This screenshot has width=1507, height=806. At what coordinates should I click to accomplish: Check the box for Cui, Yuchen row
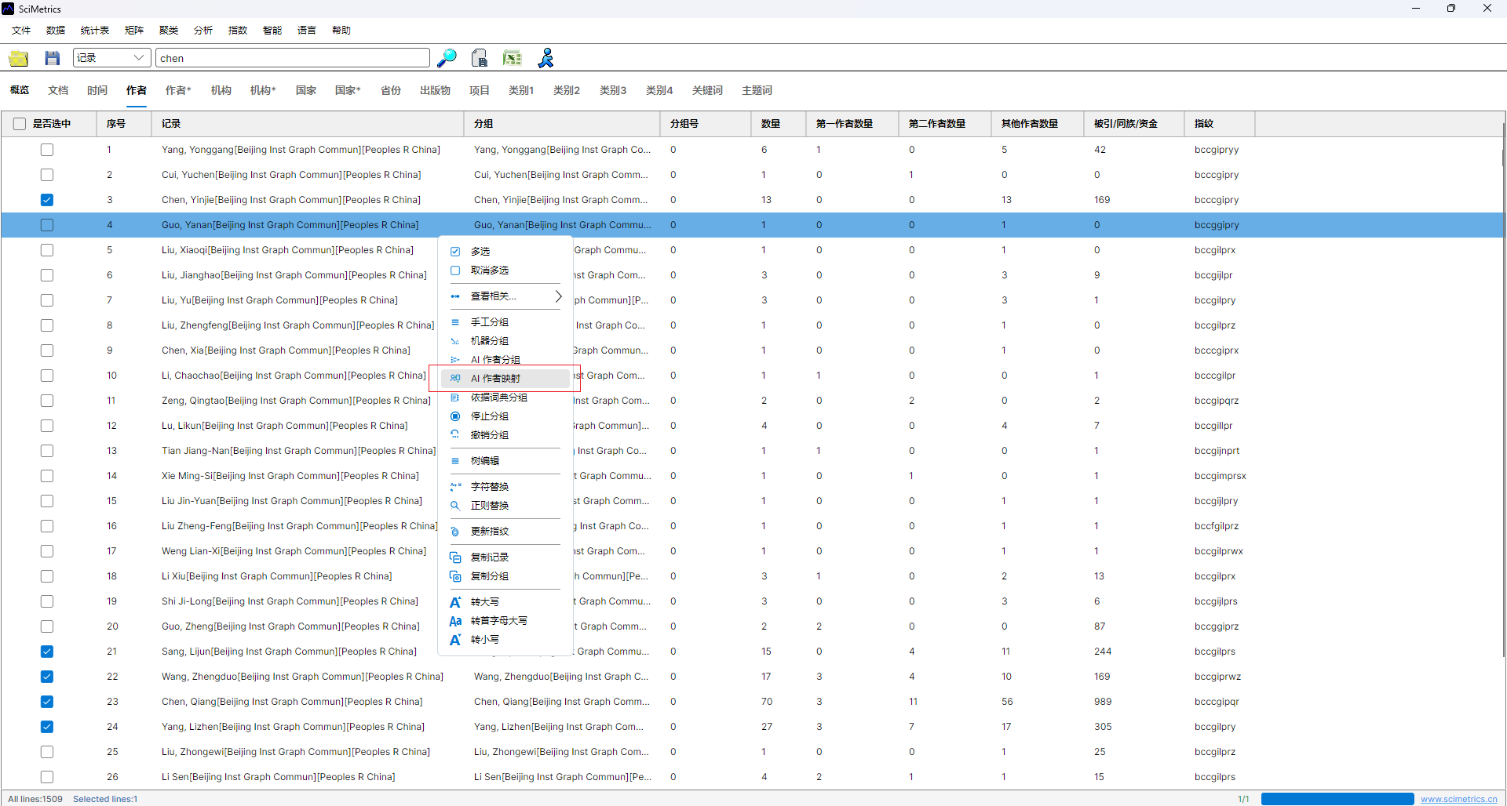[x=47, y=175]
